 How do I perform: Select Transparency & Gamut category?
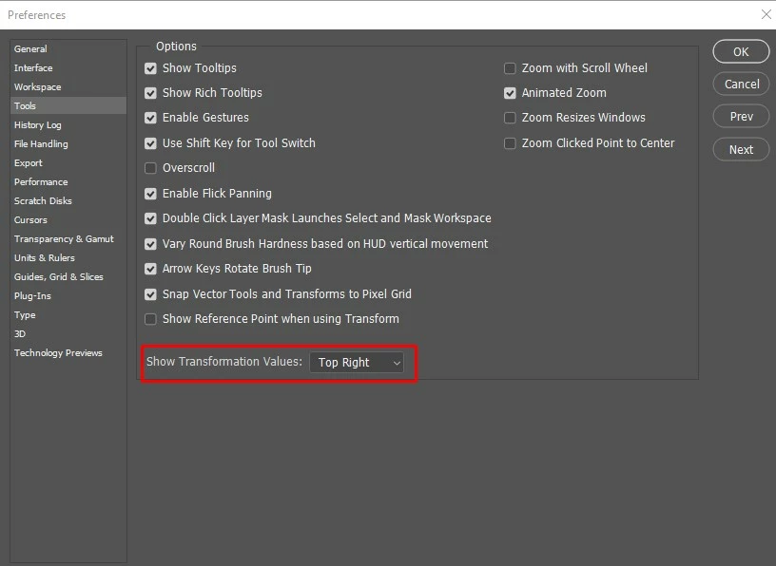68,239
